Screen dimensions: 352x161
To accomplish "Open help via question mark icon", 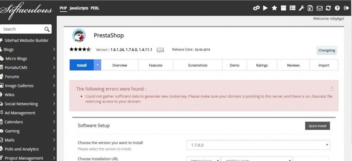I will tap(337, 8).
